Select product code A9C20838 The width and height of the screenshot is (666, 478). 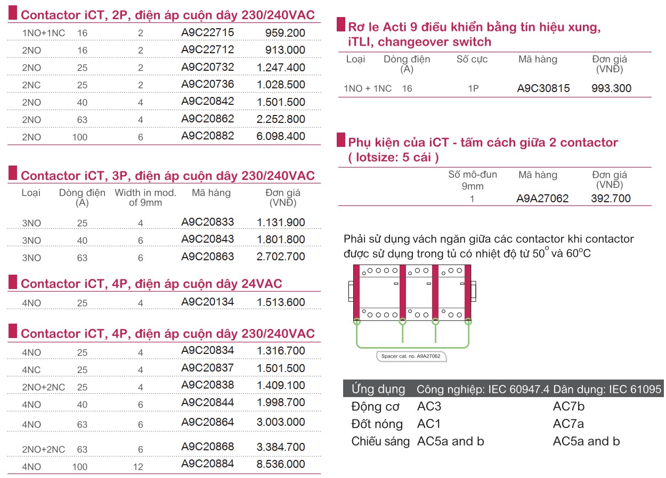207,384
